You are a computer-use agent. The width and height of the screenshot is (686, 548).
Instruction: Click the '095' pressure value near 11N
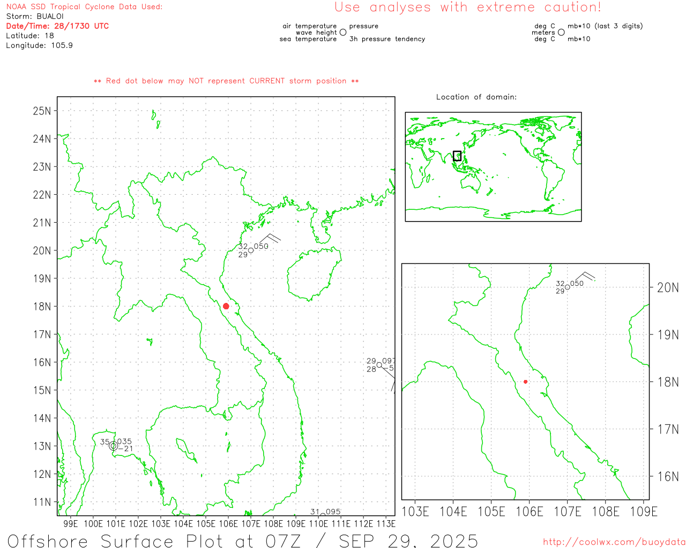click(333, 512)
